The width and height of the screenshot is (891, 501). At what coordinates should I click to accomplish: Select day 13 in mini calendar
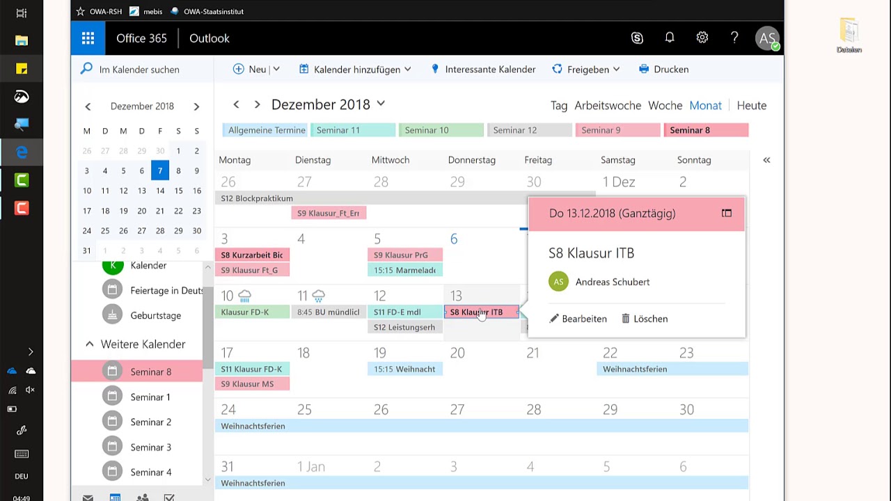[142, 191]
